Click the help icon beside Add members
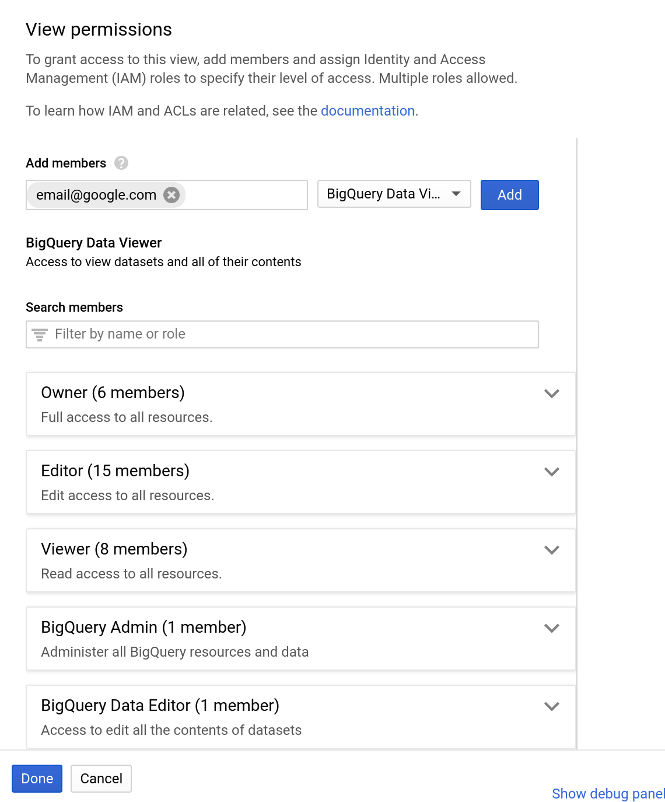The width and height of the screenshot is (665, 802). point(121,163)
